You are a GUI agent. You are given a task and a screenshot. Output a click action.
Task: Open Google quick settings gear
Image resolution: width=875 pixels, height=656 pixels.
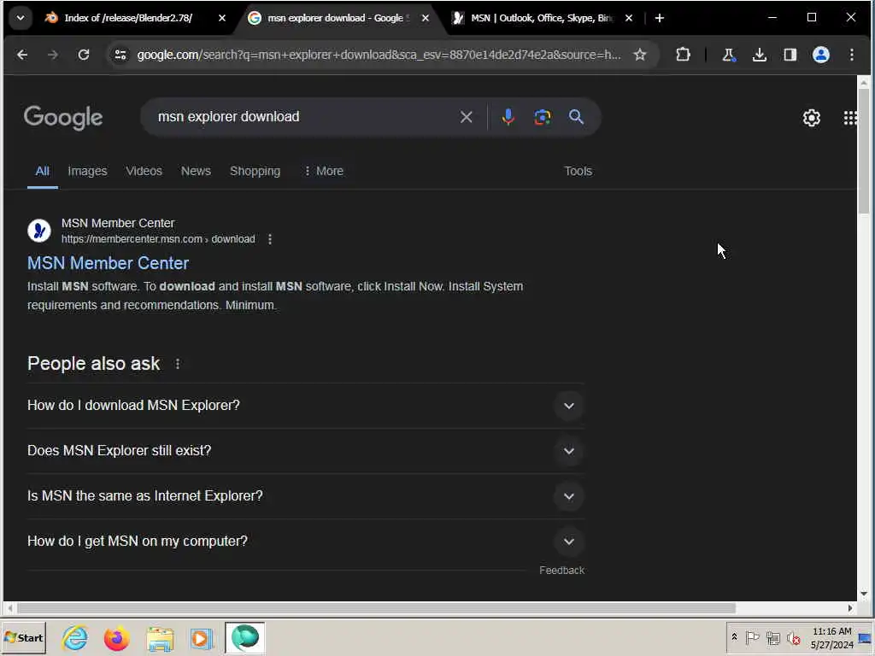click(x=812, y=118)
